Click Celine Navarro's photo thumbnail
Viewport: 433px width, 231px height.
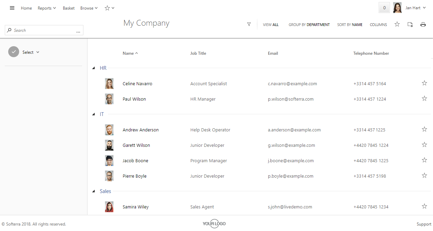click(109, 84)
